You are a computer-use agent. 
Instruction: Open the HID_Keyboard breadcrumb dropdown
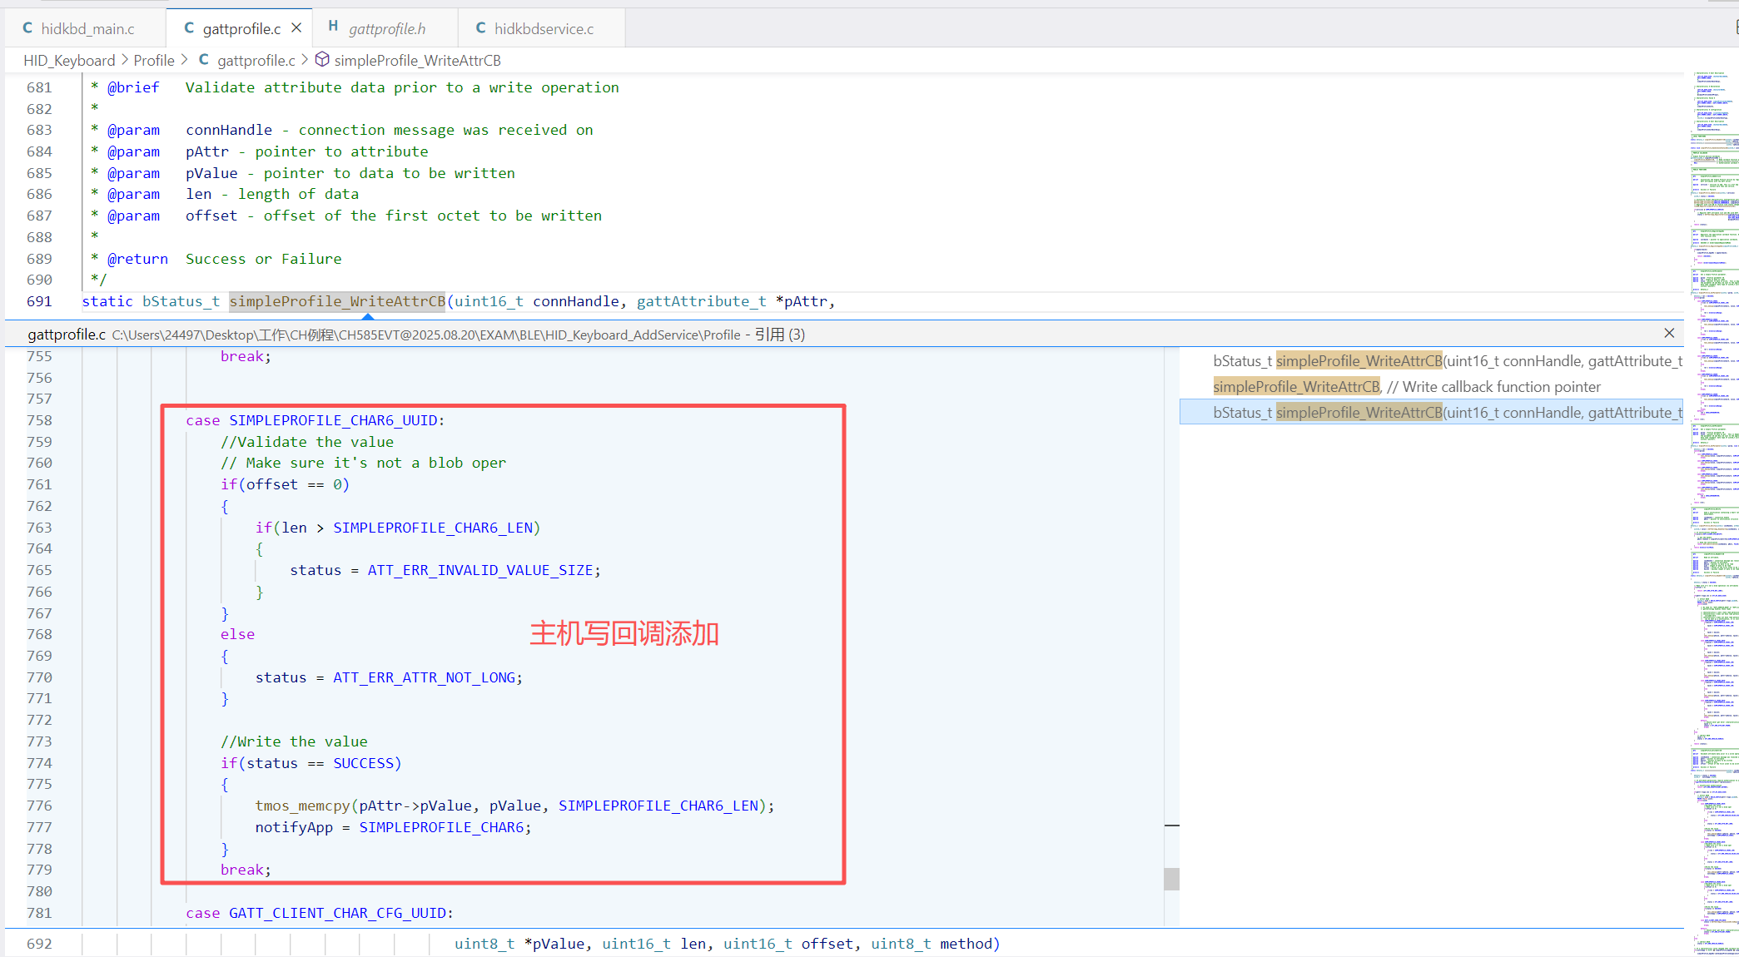(x=69, y=61)
